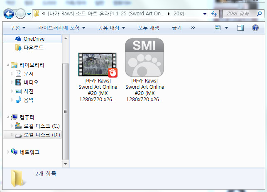The image size is (267, 192).
Task: Click the video file's name label
Action: [x=98, y=90]
